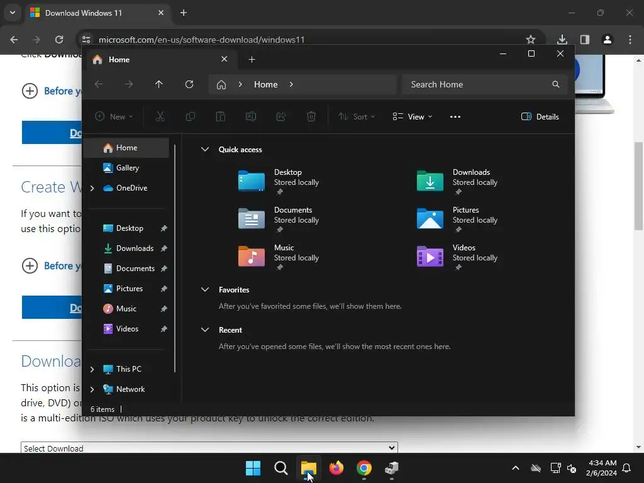Refresh the File Explorer view
This screenshot has width=644, height=483.
tap(189, 84)
